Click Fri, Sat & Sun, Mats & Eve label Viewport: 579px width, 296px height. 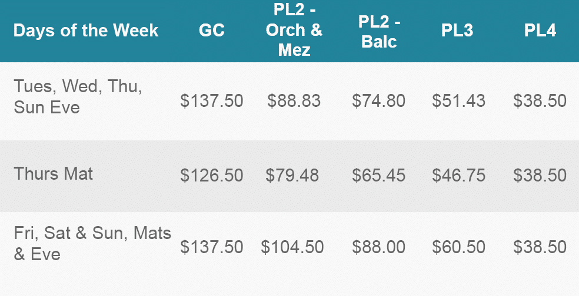[x=92, y=243]
